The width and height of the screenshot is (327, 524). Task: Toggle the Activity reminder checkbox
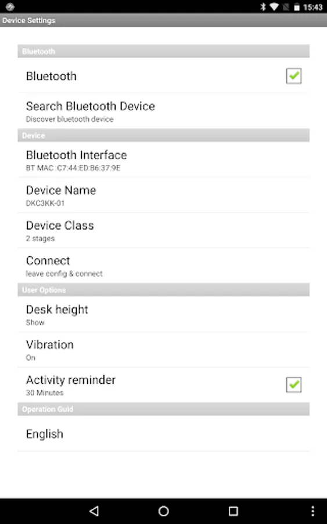(294, 385)
